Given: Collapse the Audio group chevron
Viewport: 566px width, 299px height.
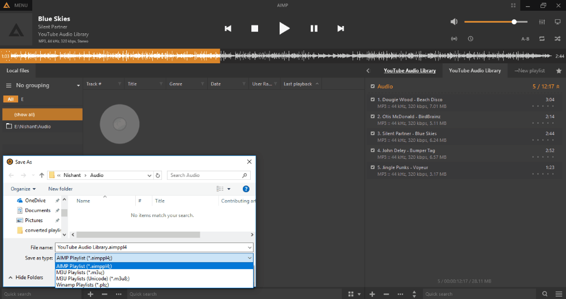Looking at the screenshot, I should pos(558,86).
